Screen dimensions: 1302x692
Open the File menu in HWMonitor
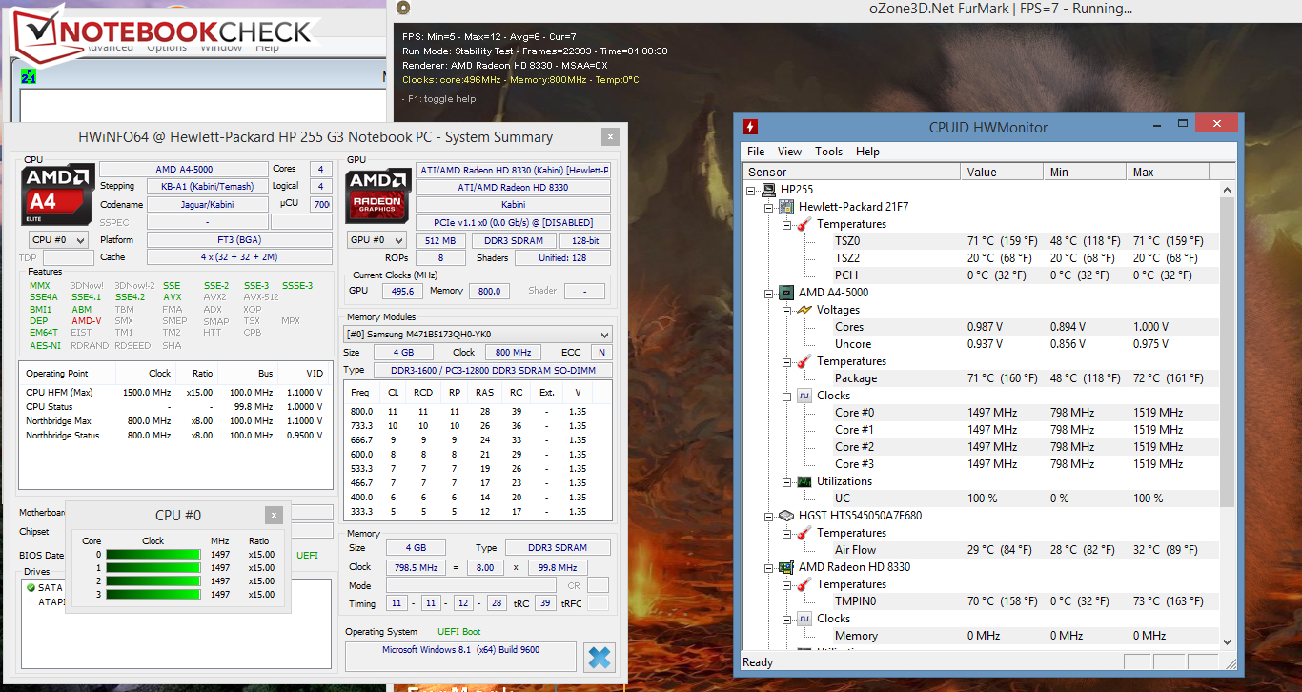click(756, 152)
